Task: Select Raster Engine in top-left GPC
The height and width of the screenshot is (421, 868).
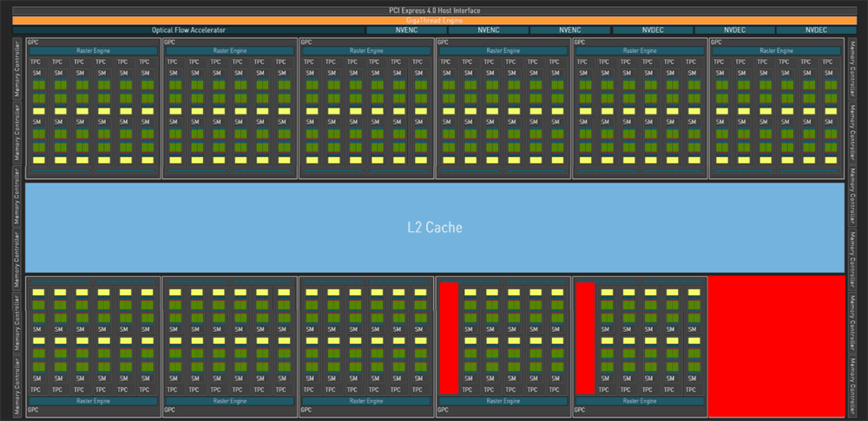Action: [93, 51]
